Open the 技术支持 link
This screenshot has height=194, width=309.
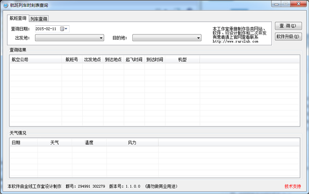(293, 186)
